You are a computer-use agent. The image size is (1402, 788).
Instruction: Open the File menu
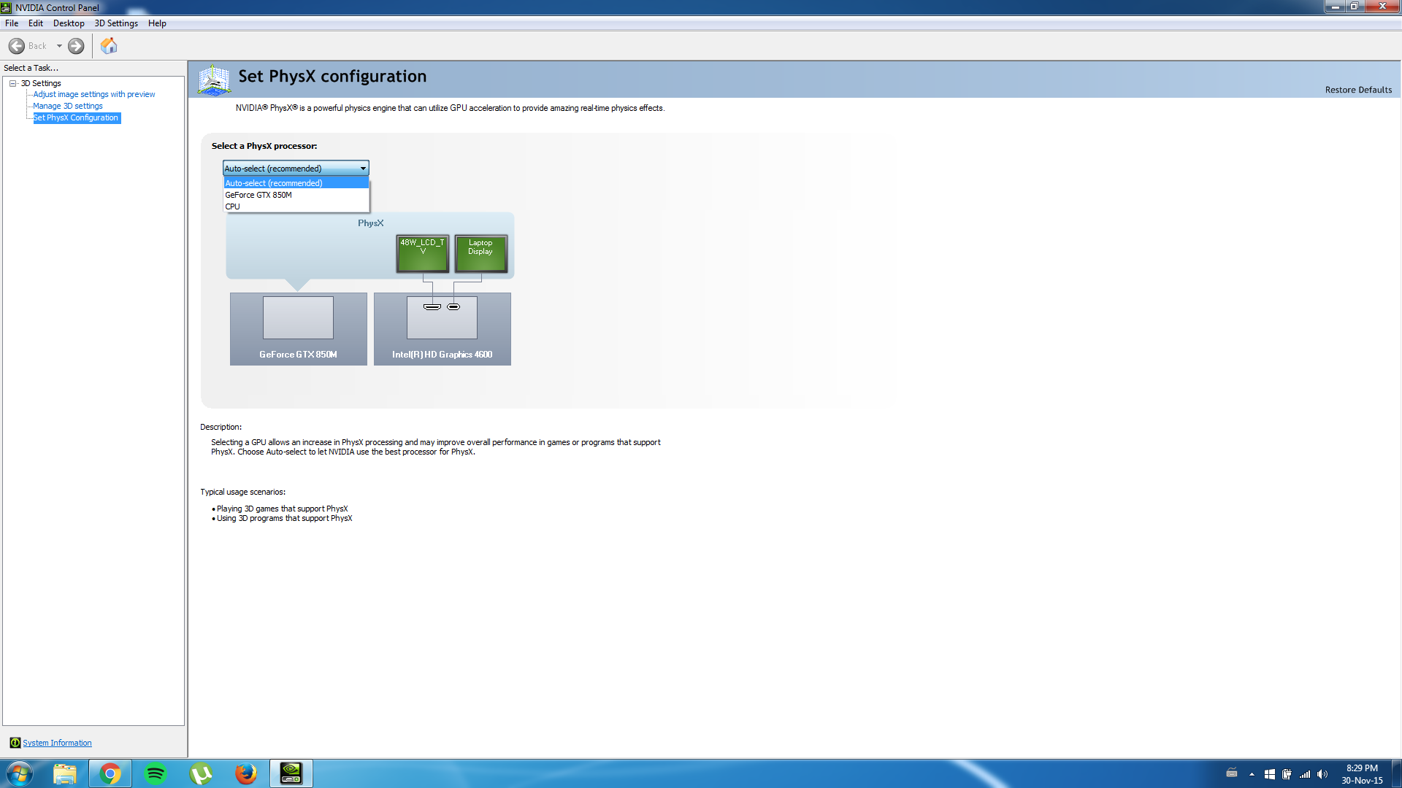coord(12,23)
